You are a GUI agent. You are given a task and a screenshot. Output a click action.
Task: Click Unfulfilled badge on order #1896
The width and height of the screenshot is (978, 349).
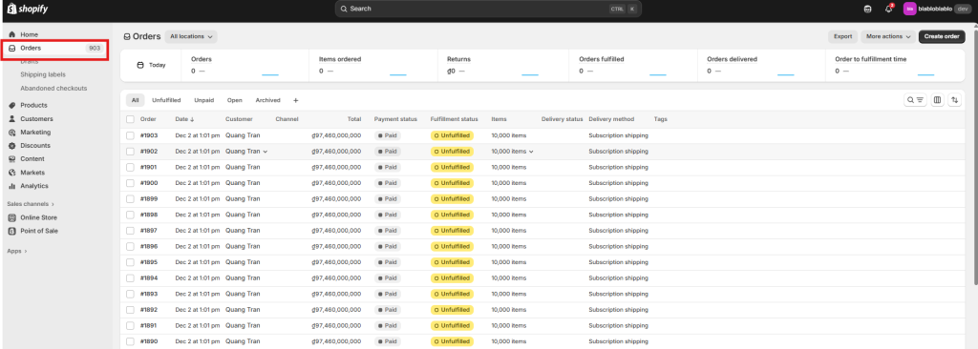point(452,246)
